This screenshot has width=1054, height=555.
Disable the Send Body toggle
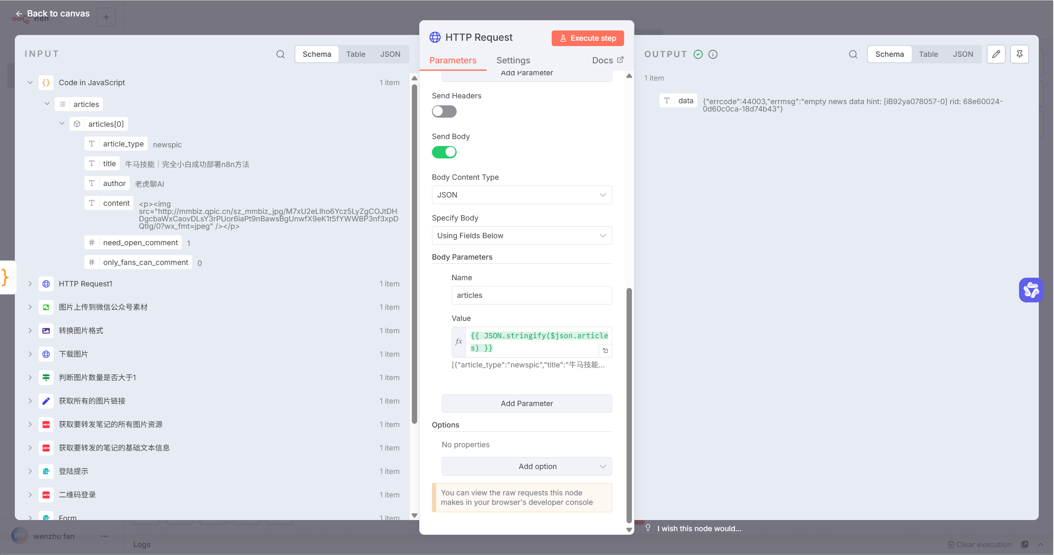(444, 152)
